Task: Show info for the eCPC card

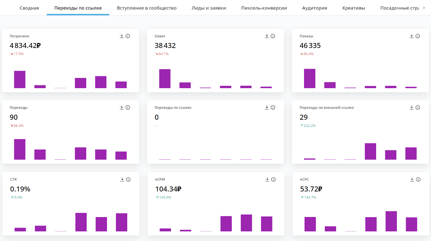Action: [418, 179]
